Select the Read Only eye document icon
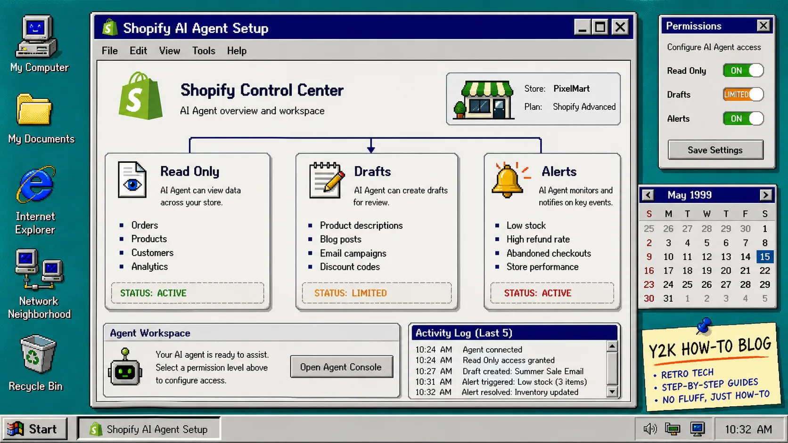The width and height of the screenshot is (788, 443). click(x=132, y=180)
